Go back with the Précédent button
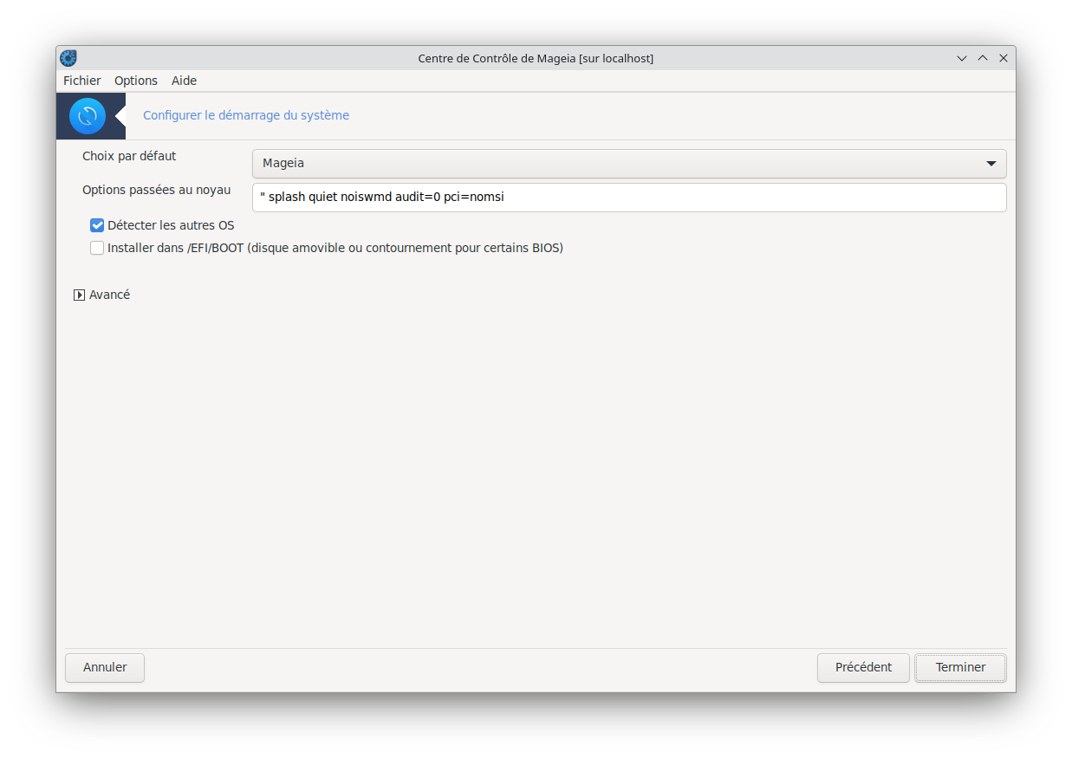The image size is (1072, 759). click(863, 667)
